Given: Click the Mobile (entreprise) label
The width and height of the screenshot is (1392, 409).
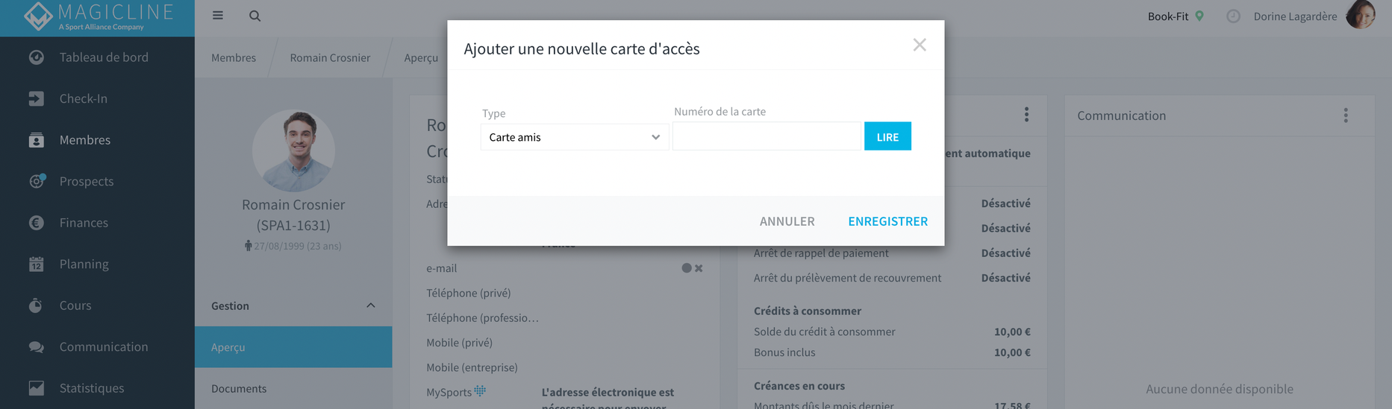Looking at the screenshot, I should pos(472,367).
